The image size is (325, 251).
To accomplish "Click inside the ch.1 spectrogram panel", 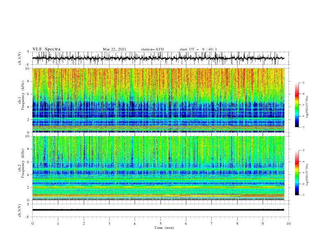I will coord(158,100).
